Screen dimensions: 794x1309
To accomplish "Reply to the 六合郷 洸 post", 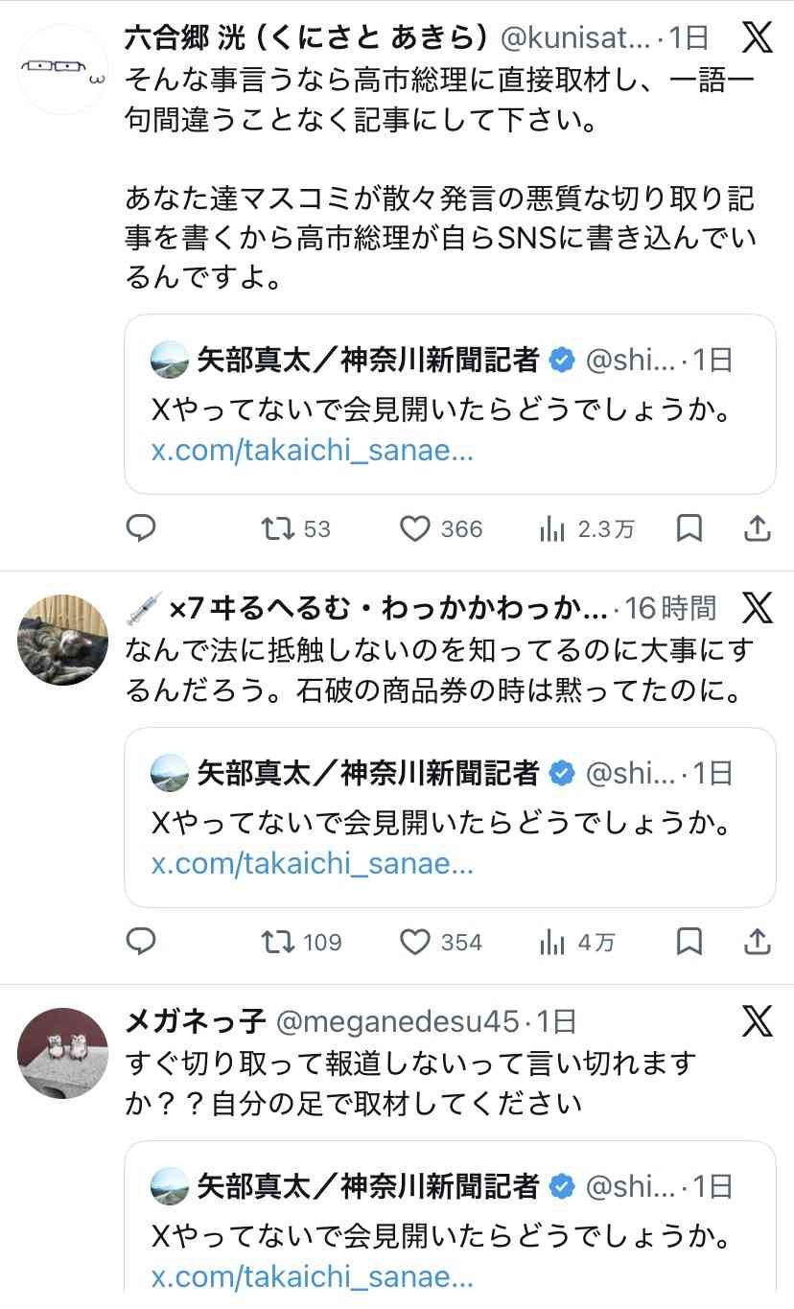I will pyautogui.click(x=141, y=528).
